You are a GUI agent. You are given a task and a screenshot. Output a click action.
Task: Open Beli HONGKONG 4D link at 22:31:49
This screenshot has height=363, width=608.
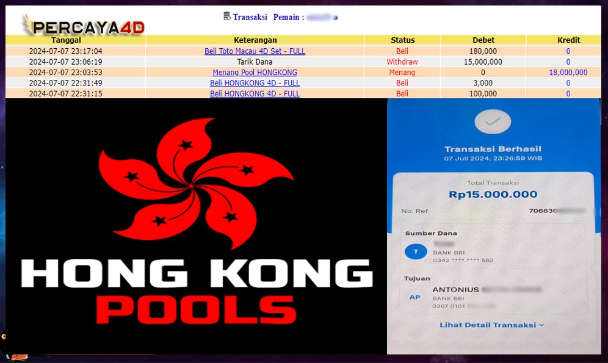click(255, 83)
